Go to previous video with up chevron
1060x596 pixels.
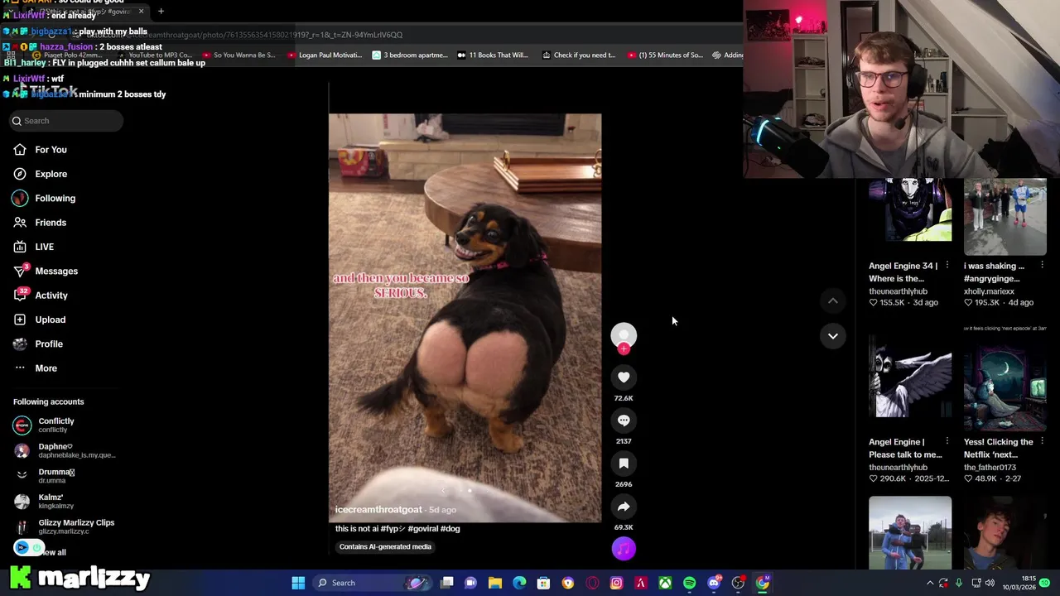click(833, 301)
